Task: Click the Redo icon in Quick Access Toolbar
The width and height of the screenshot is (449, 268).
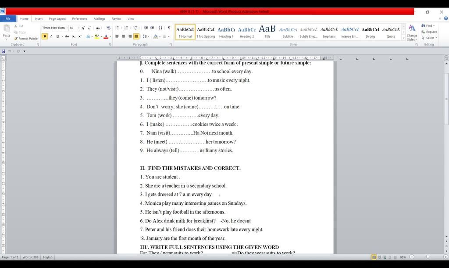Action: (18, 51)
